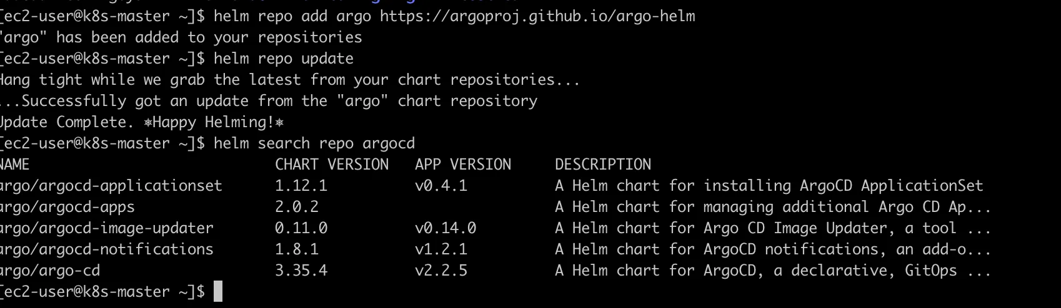Click the 'Successfully got an update' line
The image size is (1061, 308).
pos(269,101)
